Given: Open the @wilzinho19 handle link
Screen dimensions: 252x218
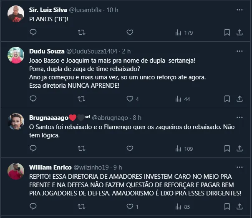Looking at the screenshot, I should (x=92, y=167).
